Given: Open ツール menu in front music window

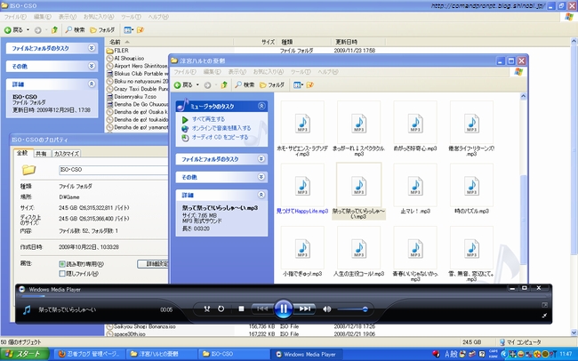Looking at the screenshot, I should 301,72.
